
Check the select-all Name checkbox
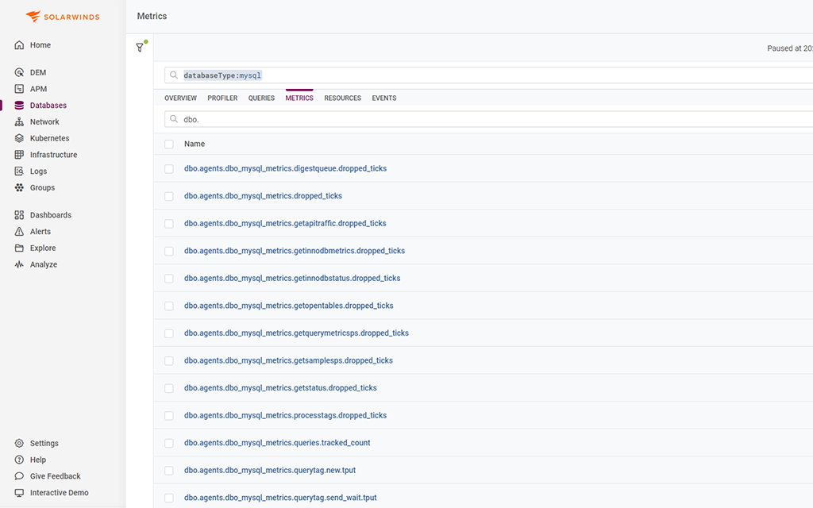coord(169,144)
